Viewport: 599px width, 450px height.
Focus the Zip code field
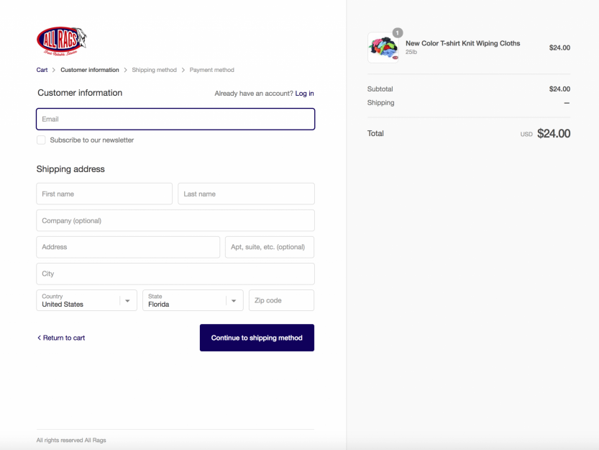click(282, 300)
